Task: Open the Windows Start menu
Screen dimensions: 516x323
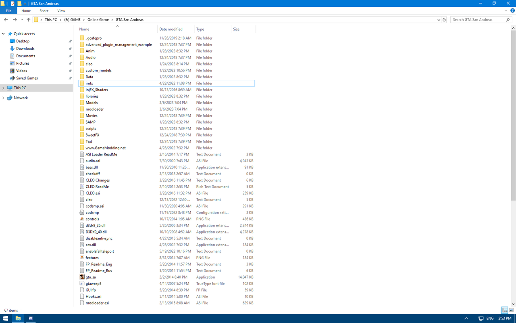Action: tap(6, 318)
